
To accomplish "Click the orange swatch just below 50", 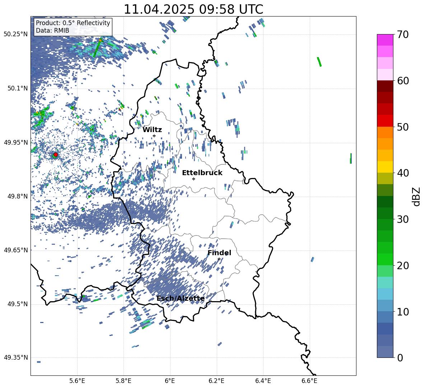I will pyautogui.click(x=385, y=132).
